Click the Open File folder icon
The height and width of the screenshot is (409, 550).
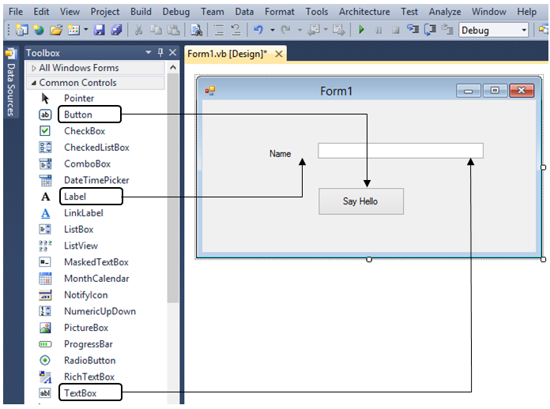[x=55, y=30]
